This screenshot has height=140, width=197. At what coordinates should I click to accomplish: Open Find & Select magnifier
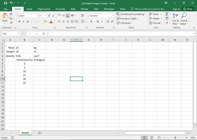[184, 19]
